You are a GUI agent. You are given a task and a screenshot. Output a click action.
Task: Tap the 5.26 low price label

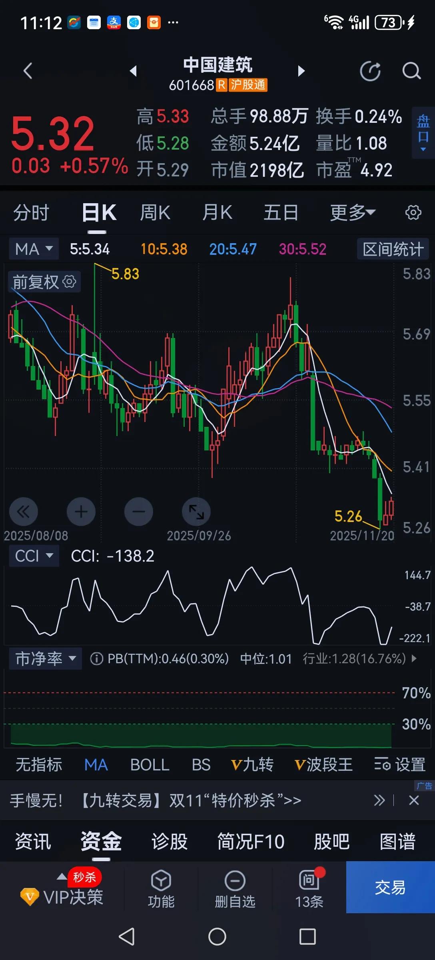click(x=348, y=516)
